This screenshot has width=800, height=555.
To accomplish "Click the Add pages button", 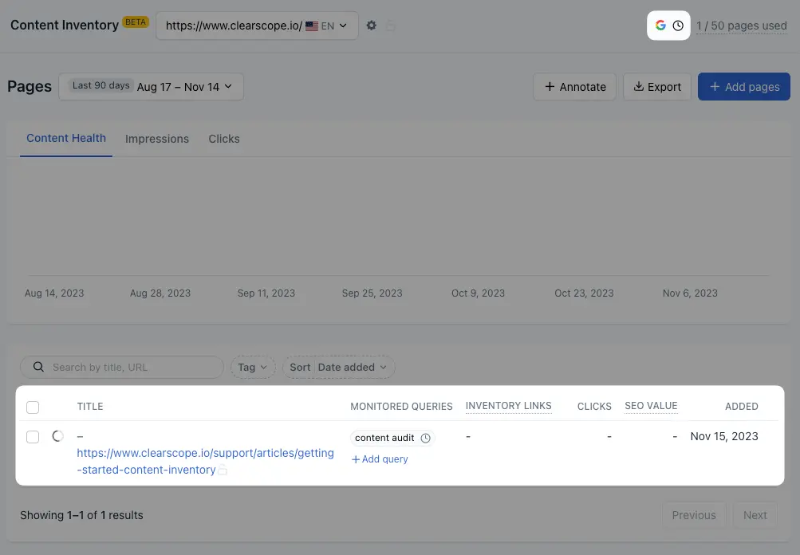I will [744, 87].
